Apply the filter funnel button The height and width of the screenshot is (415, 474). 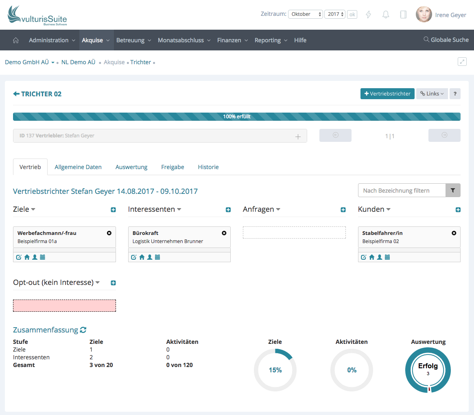[x=453, y=190]
